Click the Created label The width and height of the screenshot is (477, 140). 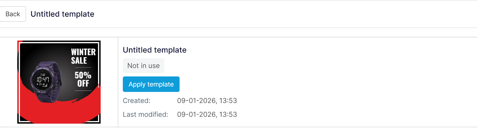[137, 100]
